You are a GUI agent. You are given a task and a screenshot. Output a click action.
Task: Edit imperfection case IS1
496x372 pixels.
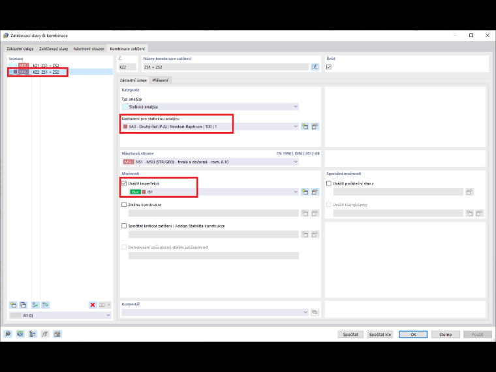tap(315, 192)
